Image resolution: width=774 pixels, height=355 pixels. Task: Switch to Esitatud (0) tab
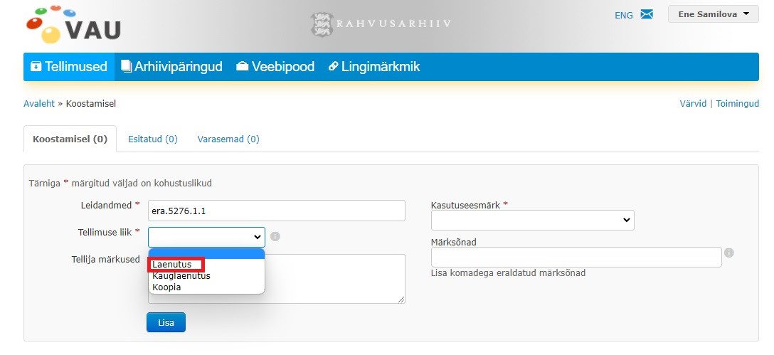tap(152, 139)
